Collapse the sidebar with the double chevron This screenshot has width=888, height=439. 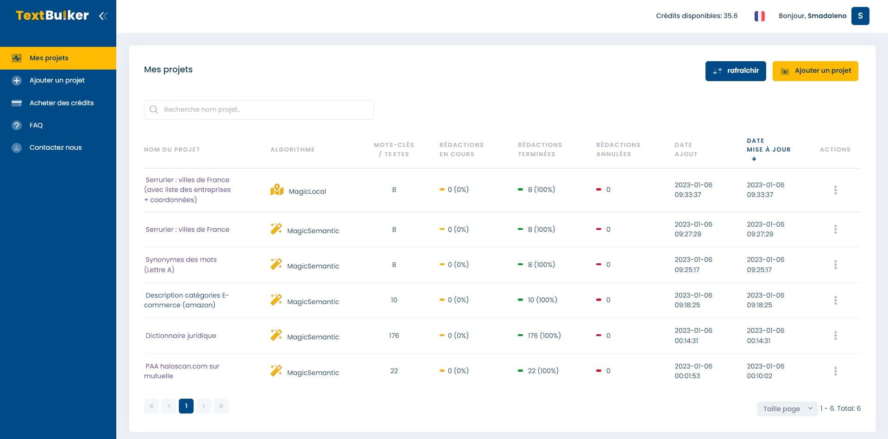pos(103,15)
